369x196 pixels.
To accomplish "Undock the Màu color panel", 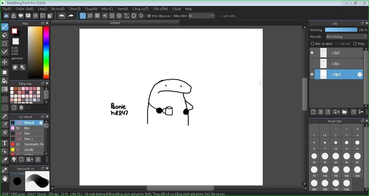I will [43, 23].
